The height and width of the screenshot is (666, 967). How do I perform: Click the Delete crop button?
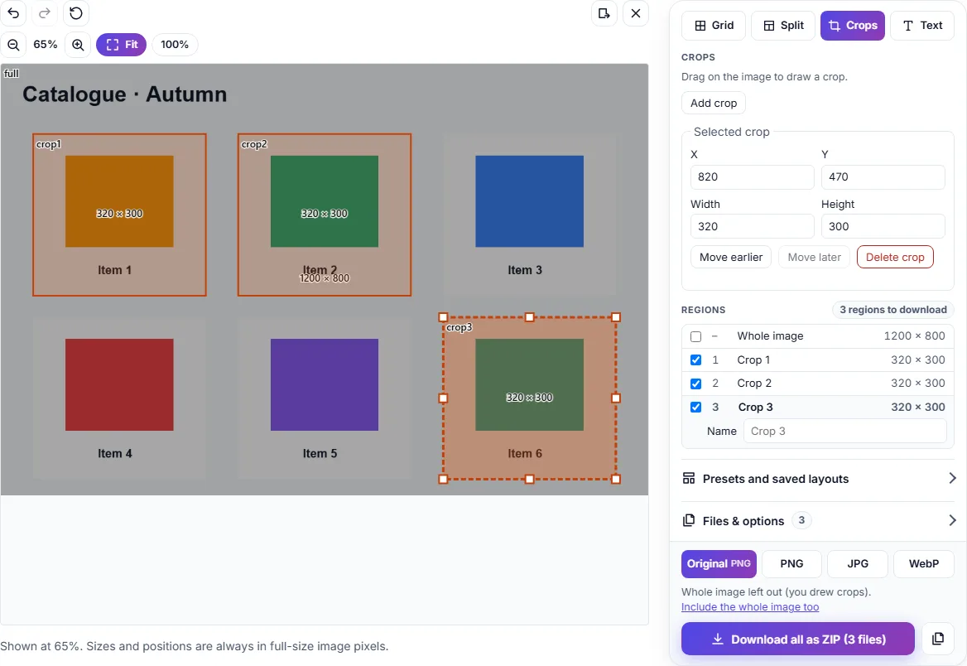pos(895,257)
